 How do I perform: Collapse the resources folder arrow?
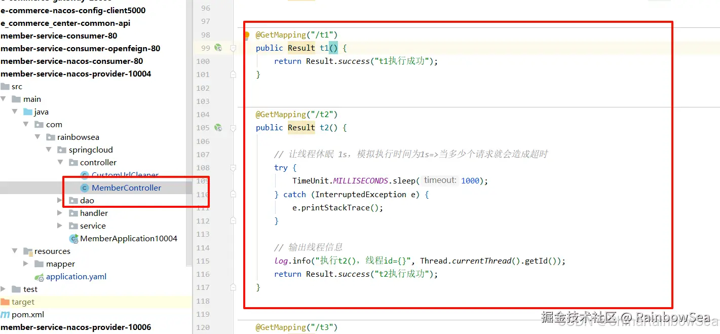[15, 251]
